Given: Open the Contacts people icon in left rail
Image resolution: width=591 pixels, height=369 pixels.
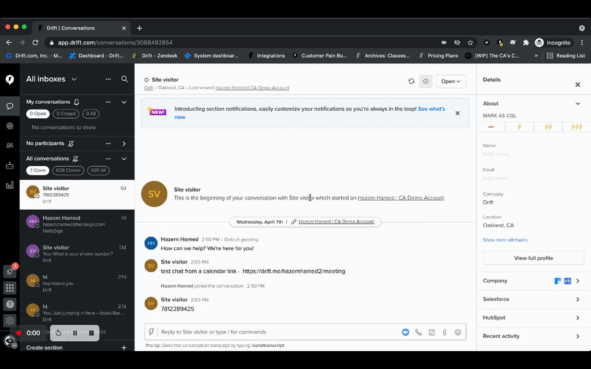Looking at the screenshot, I should click(x=10, y=145).
